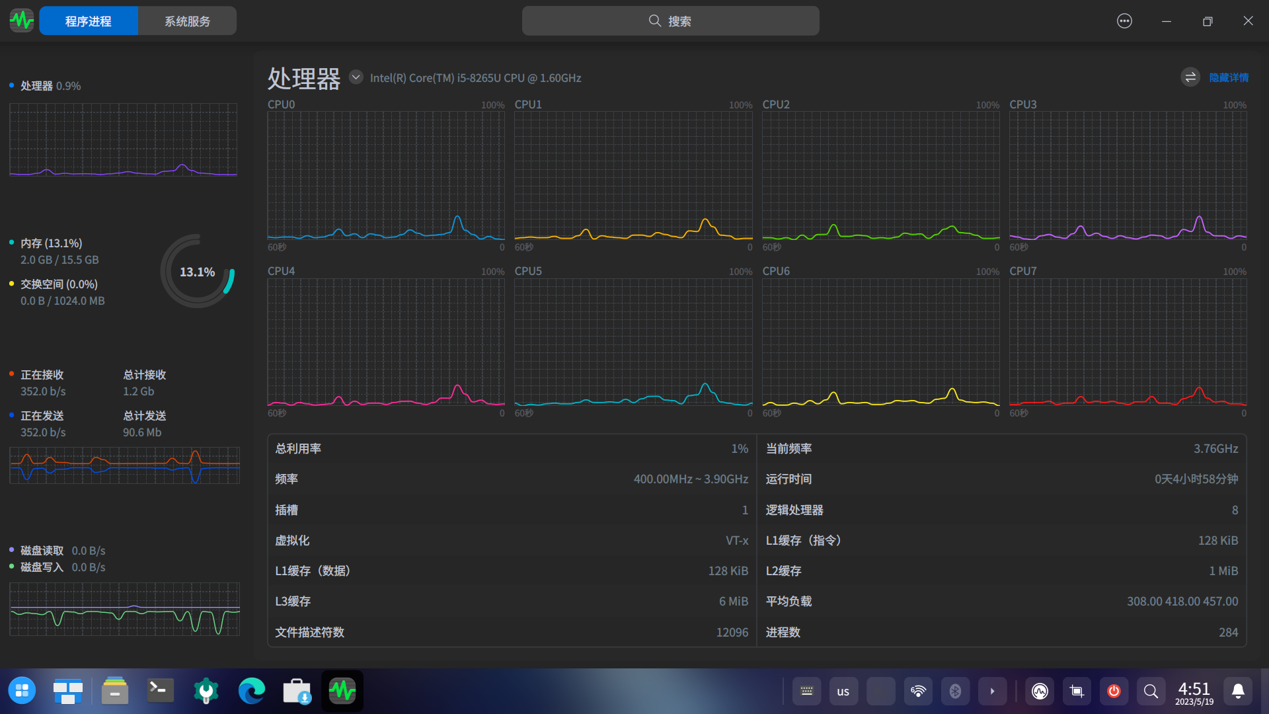
Task: Switch to the 系统服务 tab
Action: pos(187,20)
